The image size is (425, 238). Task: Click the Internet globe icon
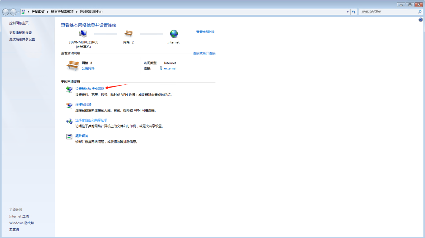tap(174, 34)
